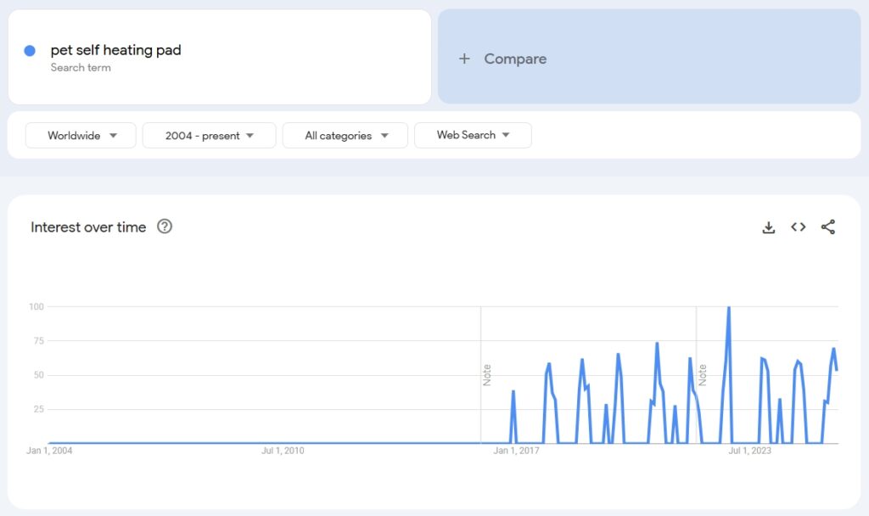Click the 'Interest over time' heading
869x516 pixels.
pos(88,227)
